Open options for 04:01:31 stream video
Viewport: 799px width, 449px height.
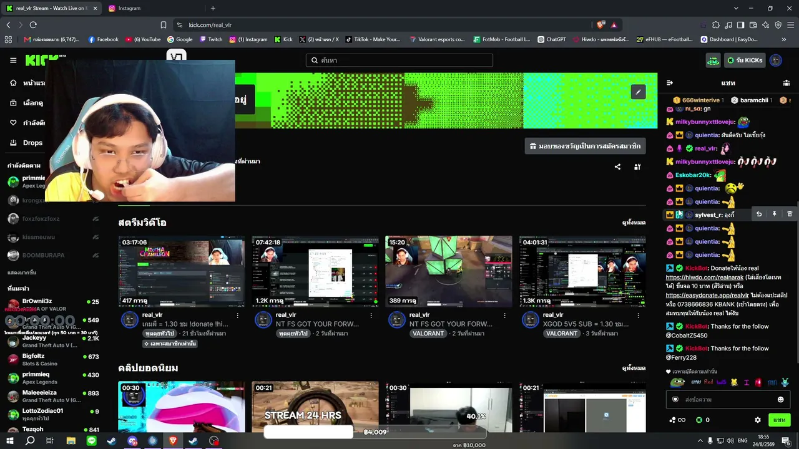click(x=639, y=316)
